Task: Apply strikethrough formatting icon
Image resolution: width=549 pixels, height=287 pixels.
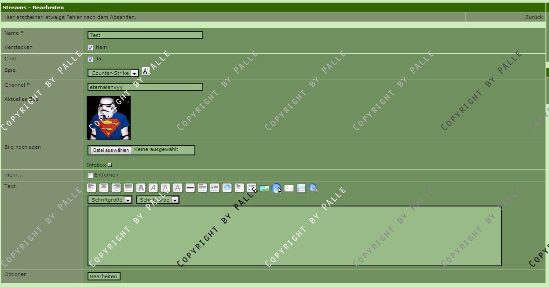Action: (178, 188)
